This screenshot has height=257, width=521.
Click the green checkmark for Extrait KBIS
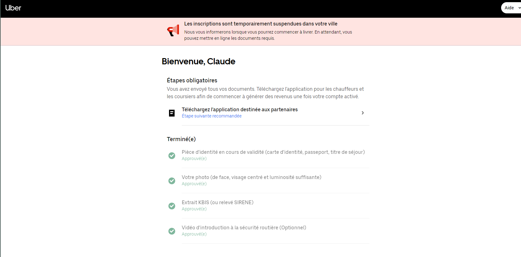pos(172,206)
